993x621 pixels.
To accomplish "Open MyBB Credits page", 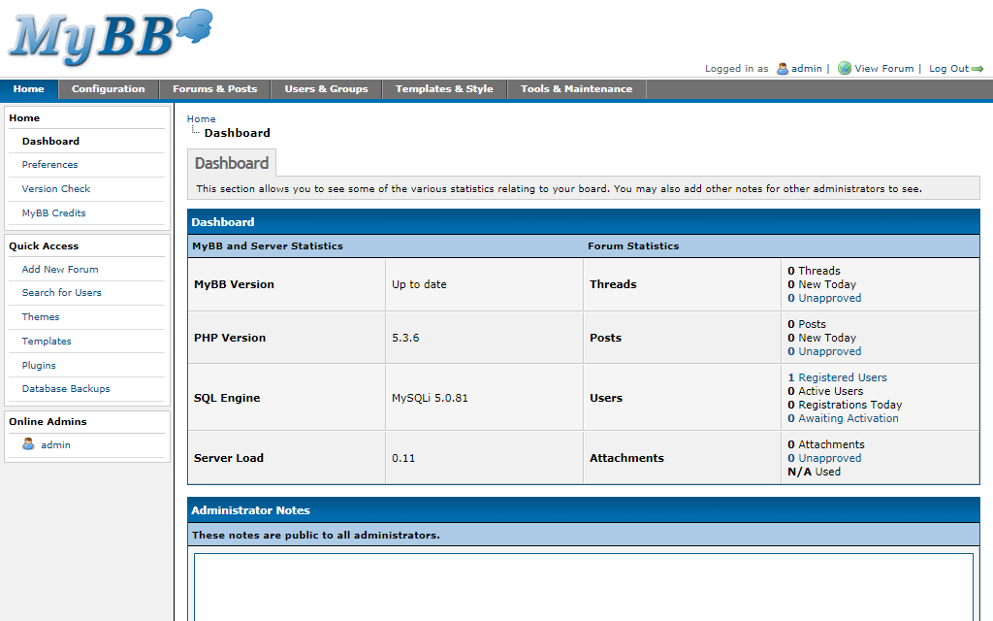I will [x=53, y=213].
